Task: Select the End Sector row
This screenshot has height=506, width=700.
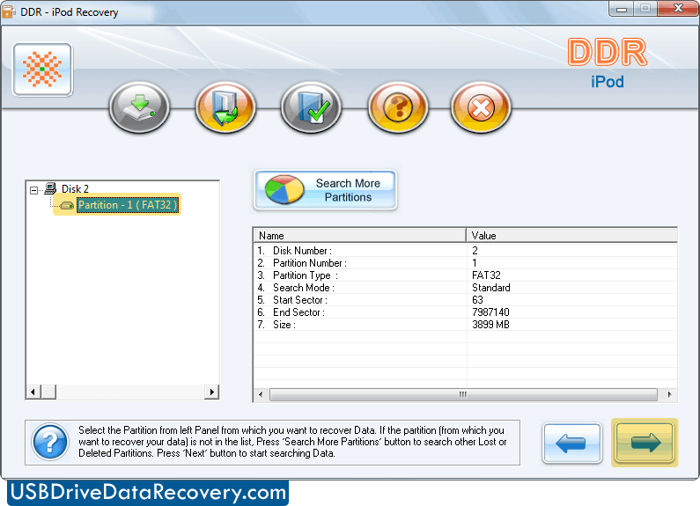Action: tap(465, 312)
